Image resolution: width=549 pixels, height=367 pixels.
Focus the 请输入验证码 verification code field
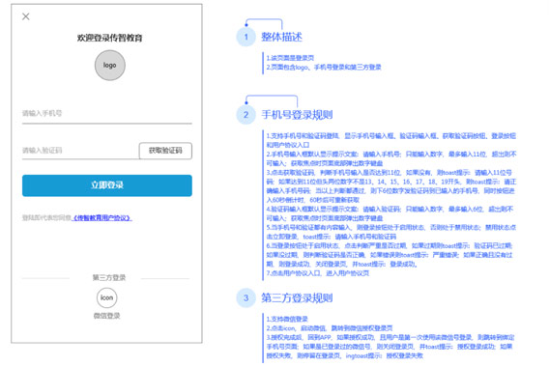click(x=80, y=151)
